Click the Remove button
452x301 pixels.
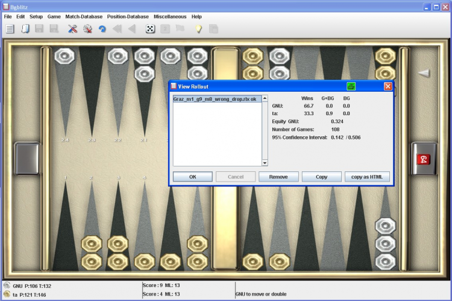(278, 177)
